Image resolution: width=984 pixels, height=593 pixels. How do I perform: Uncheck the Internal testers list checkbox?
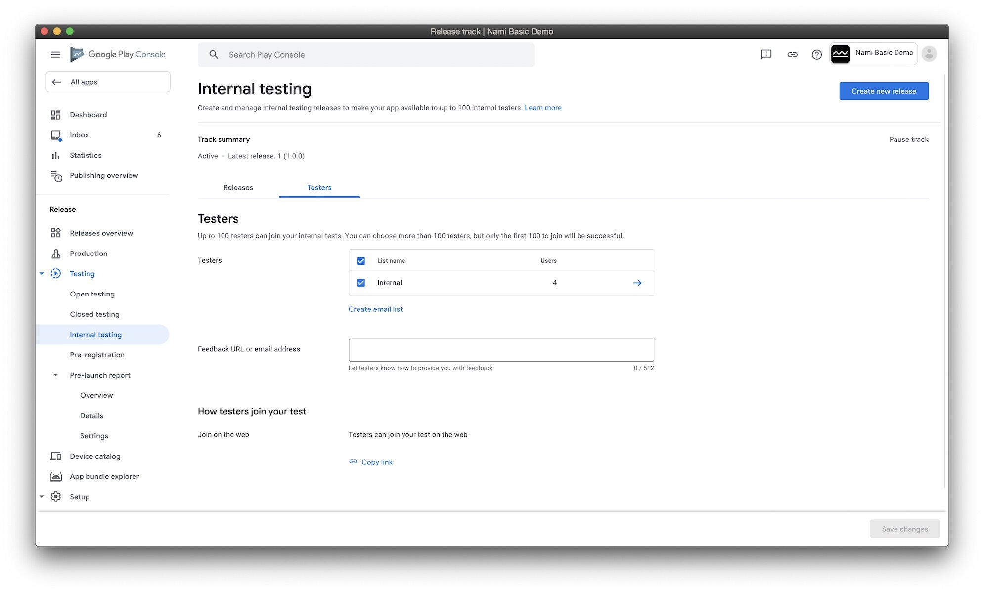click(361, 282)
